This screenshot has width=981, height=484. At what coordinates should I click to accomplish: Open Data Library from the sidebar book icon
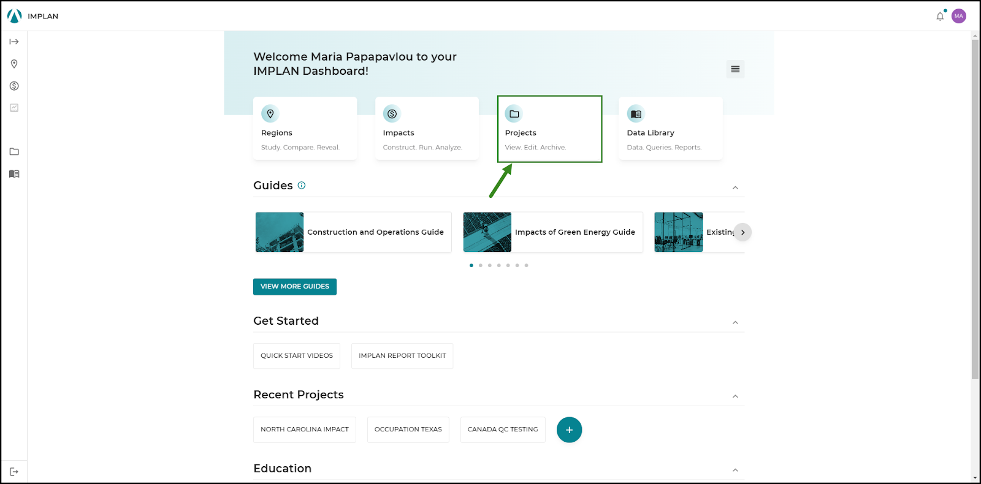(14, 174)
